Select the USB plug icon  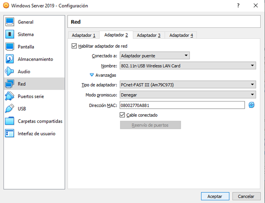pyautogui.click(x=10, y=109)
